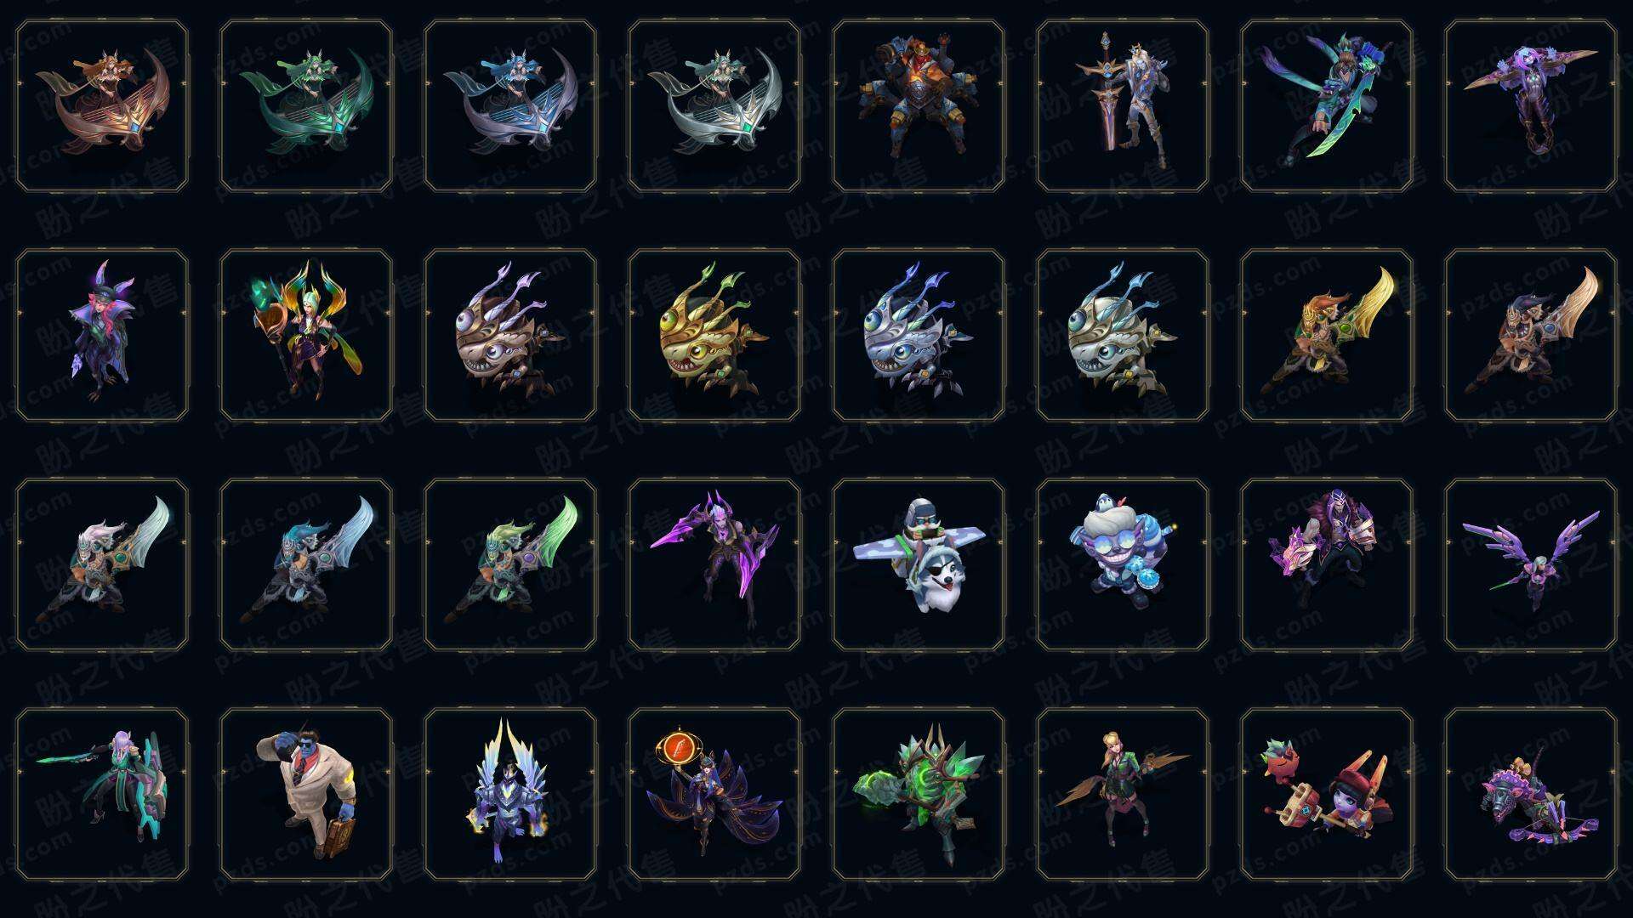Open the green-teal mermaid chroma

pos(306,105)
